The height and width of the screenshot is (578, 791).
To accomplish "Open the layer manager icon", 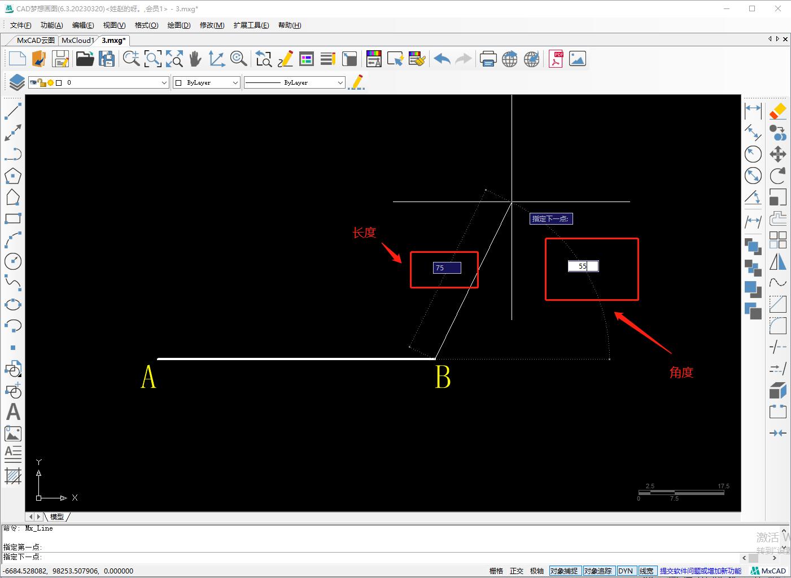I will [x=15, y=82].
